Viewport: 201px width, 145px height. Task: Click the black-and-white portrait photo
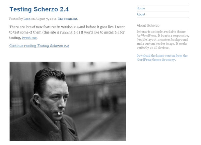(68, 101)
